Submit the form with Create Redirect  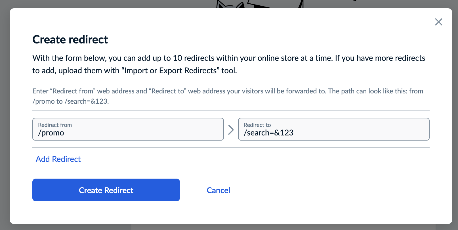[106, 190]
